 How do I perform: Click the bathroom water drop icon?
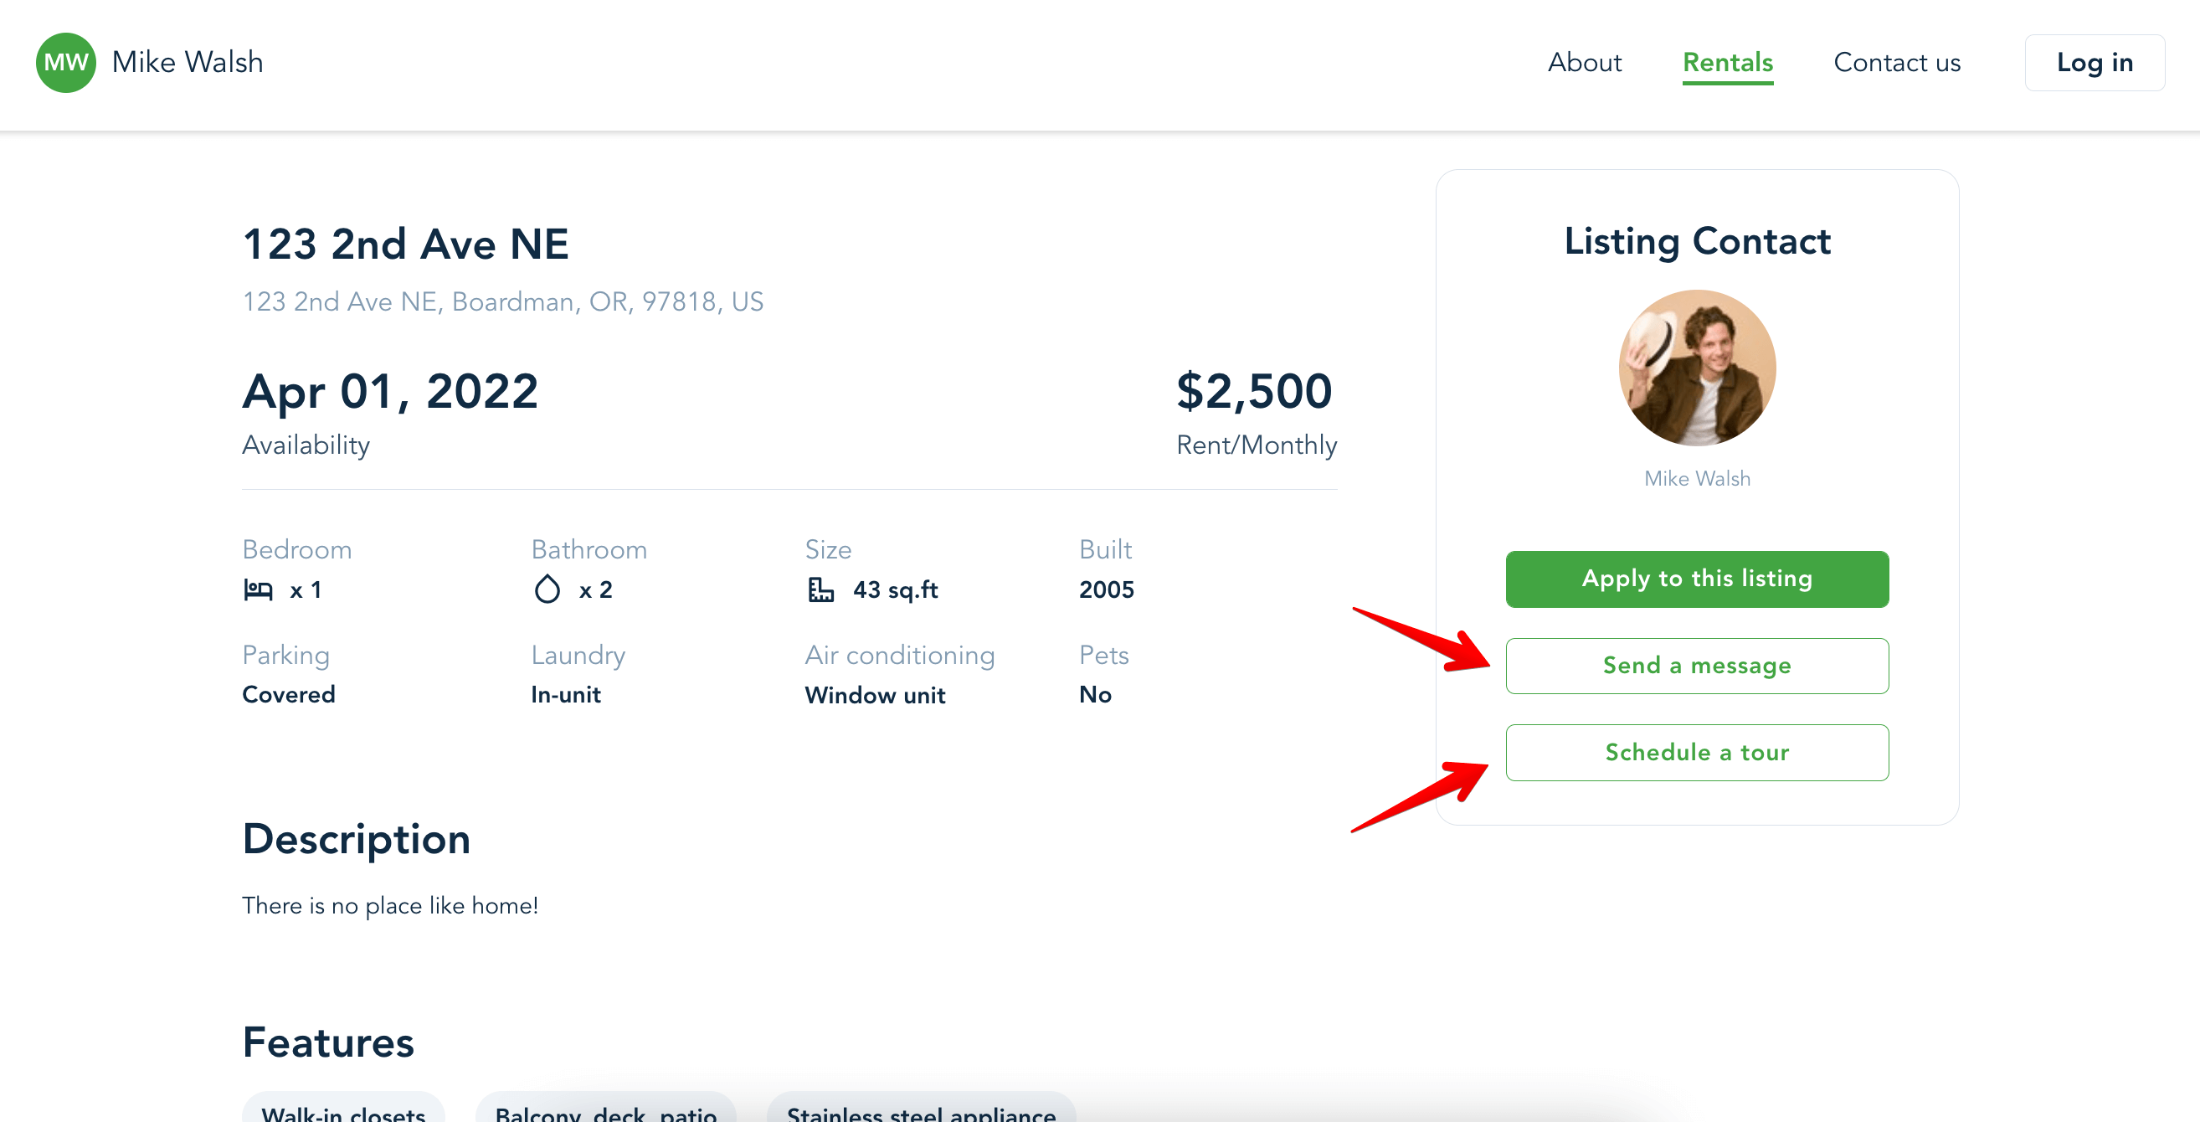[x=547, y=589]
